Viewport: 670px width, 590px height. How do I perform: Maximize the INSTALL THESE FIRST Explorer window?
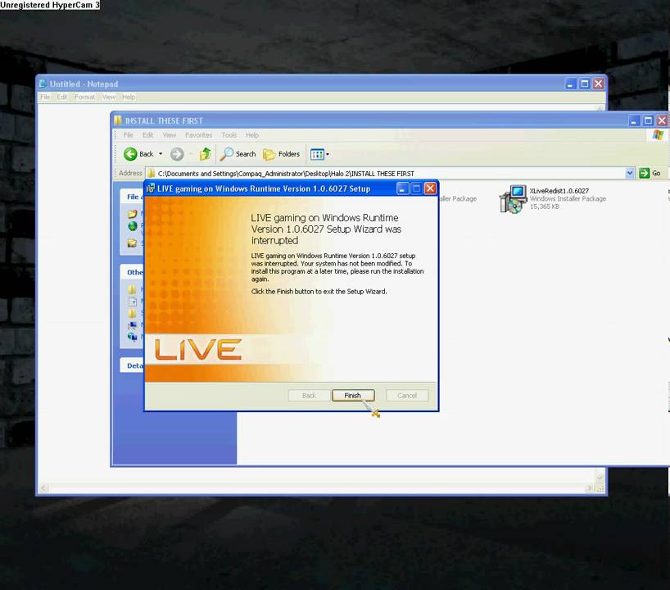[x=648, y=120]
